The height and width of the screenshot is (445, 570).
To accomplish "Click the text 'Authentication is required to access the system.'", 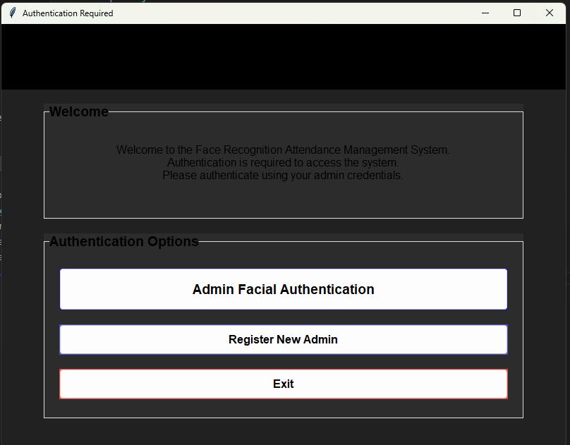I will coord(283,162).
